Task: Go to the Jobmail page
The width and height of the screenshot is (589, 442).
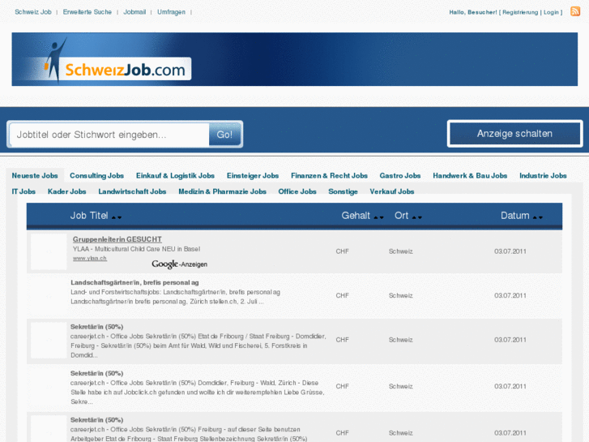Action: [134, 12]
